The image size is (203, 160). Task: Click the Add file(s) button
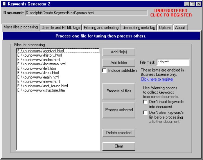[x=119, y=52]
